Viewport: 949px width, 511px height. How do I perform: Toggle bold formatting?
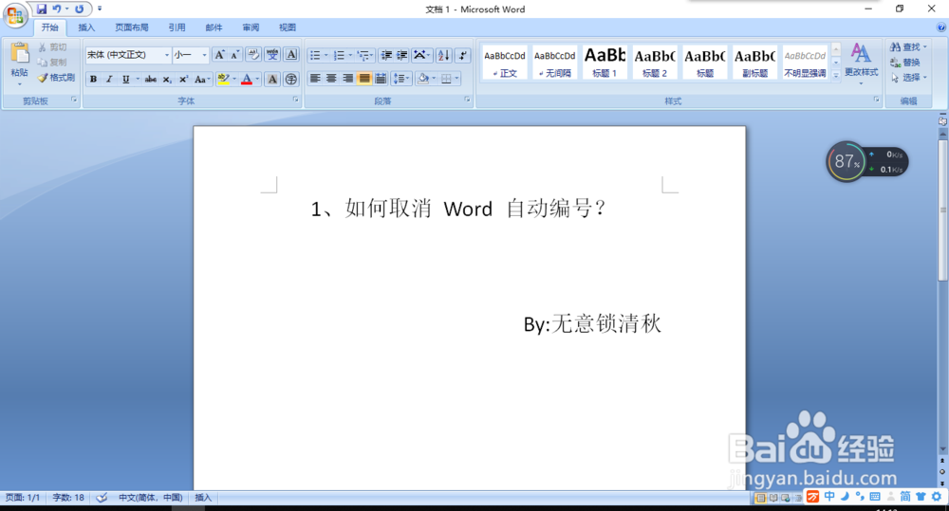pos(94,80)
